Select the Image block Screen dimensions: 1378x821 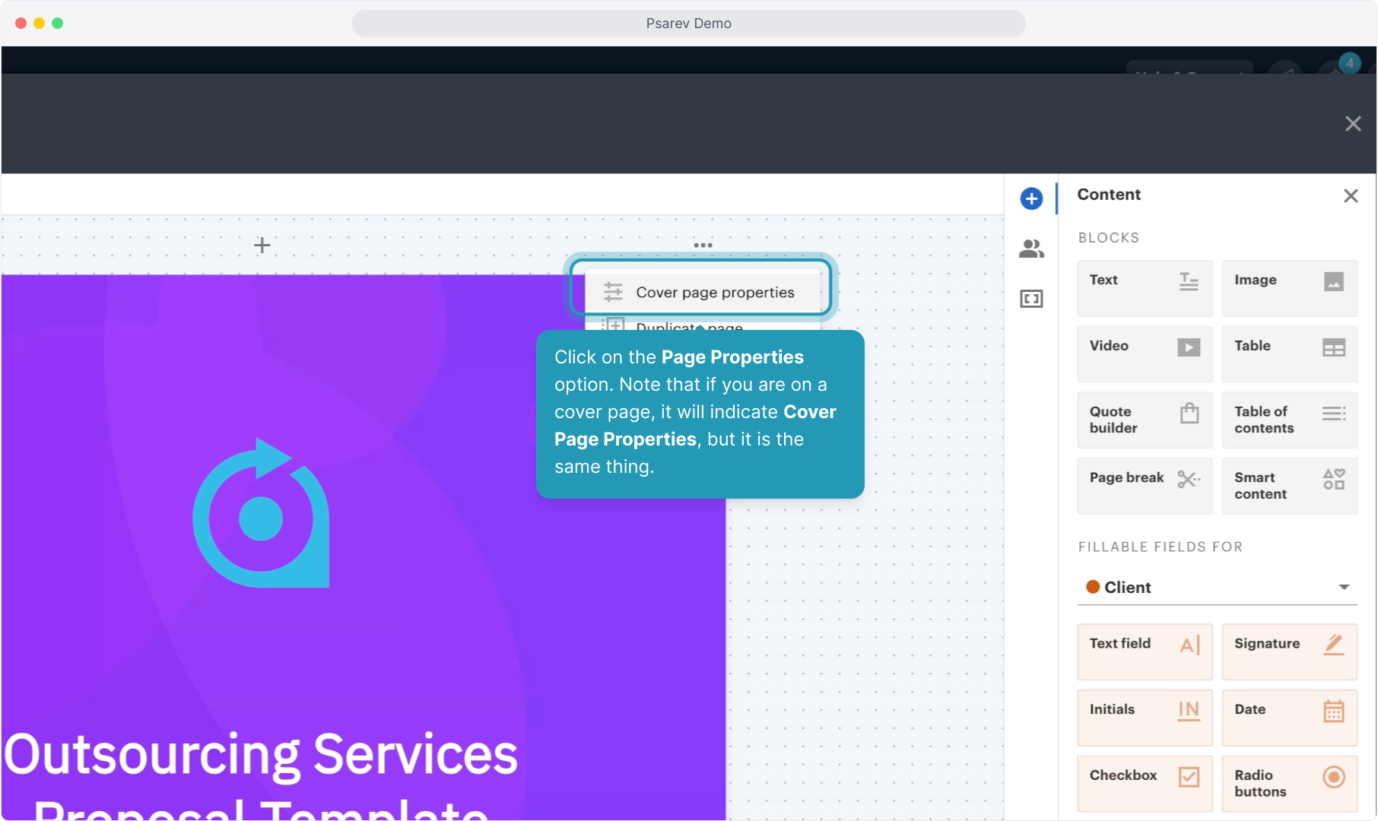pos(1289,288)
